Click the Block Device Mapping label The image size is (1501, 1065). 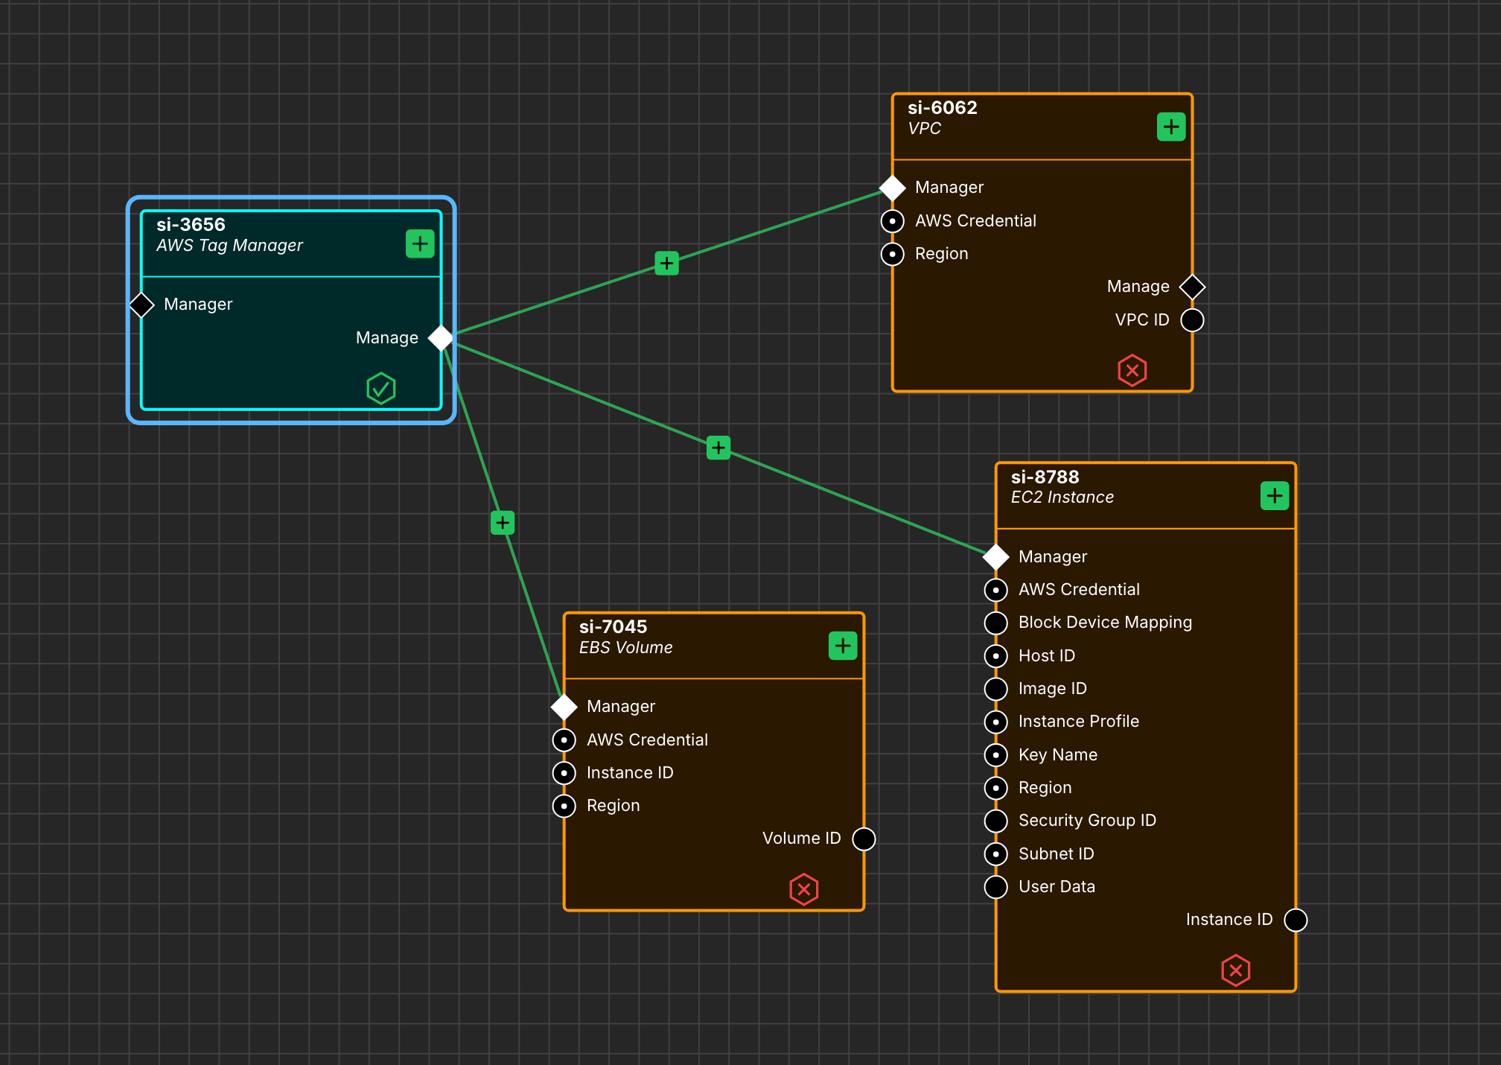pos(1106,623)
